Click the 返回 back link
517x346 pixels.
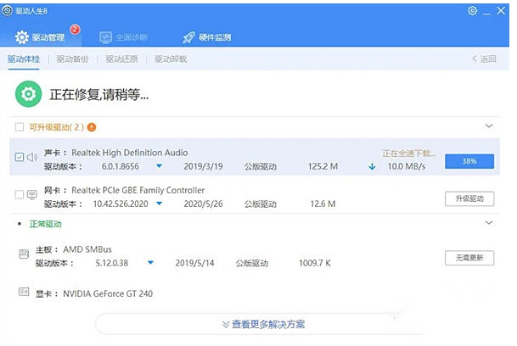pos(484,59)
